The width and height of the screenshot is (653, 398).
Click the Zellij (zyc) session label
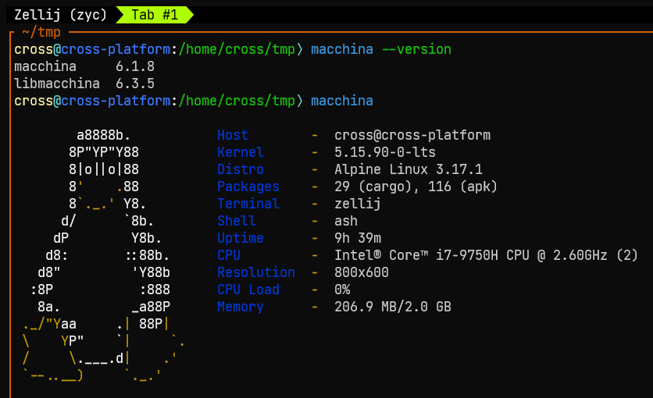pyautogui.click(x=60, y=15)
